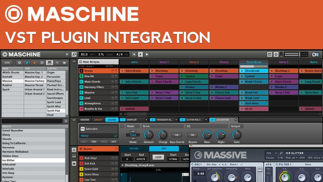Expand the New Atreyou project dropdown

pyautogui.click(x=80, y=62)
